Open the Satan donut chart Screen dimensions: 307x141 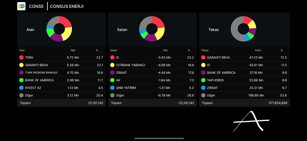[x=152, y=29]
